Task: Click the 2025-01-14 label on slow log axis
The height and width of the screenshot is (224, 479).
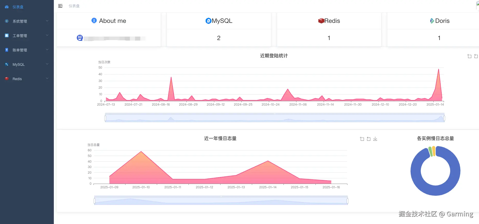Action: (x=268, y=187)
